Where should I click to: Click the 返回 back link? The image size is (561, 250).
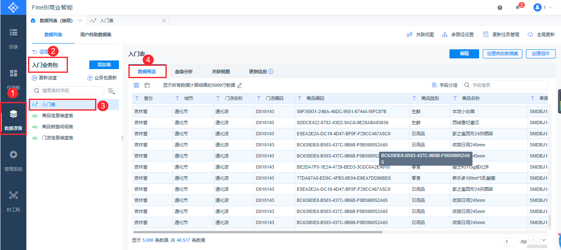pos(40,52)
